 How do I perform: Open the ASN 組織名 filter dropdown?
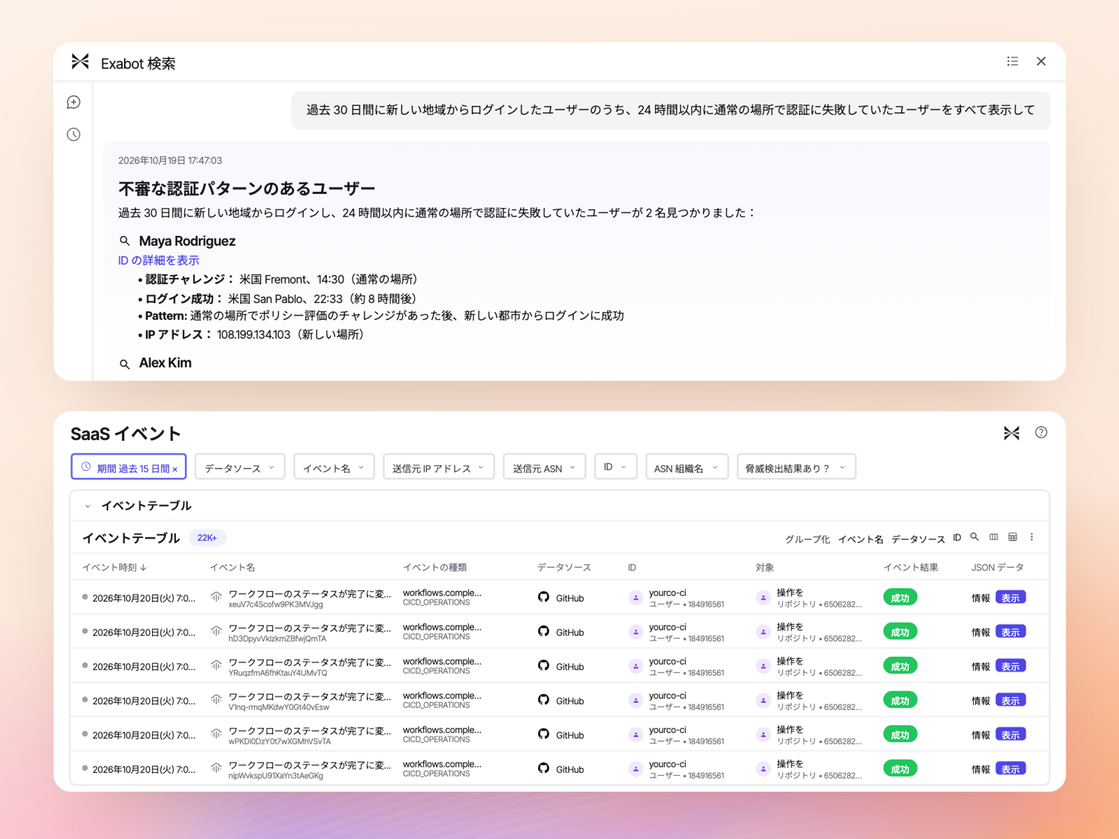point(687,468)
